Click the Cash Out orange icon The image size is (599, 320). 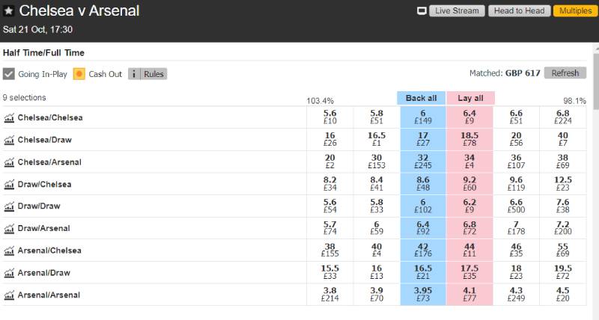[x=79, y=74]
